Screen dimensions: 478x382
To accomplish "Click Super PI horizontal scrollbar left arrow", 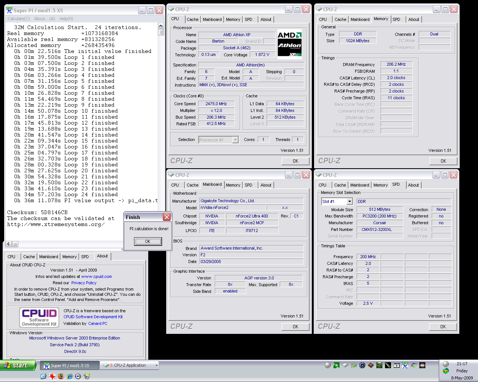I will point(8,244).
